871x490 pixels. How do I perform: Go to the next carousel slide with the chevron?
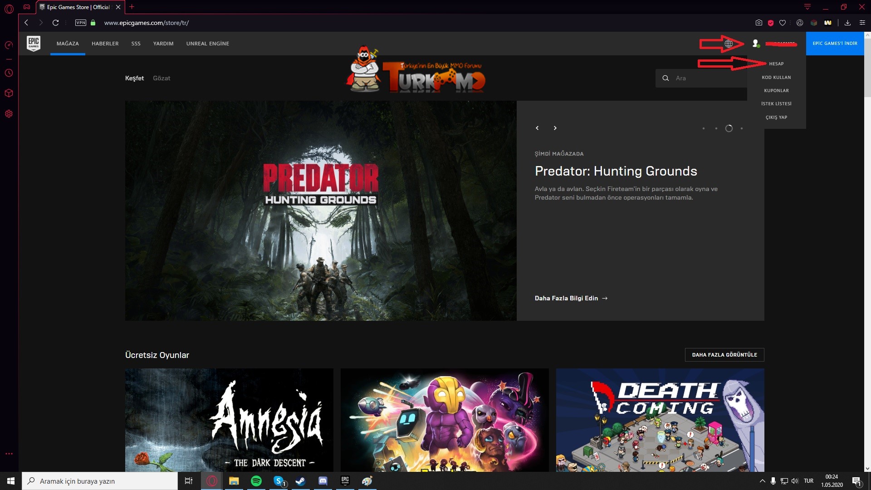(555, 128)
